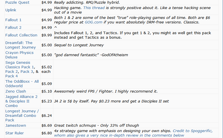223x138 pixels.
Task: Open the Fallout Collection link
Action: 21,35
